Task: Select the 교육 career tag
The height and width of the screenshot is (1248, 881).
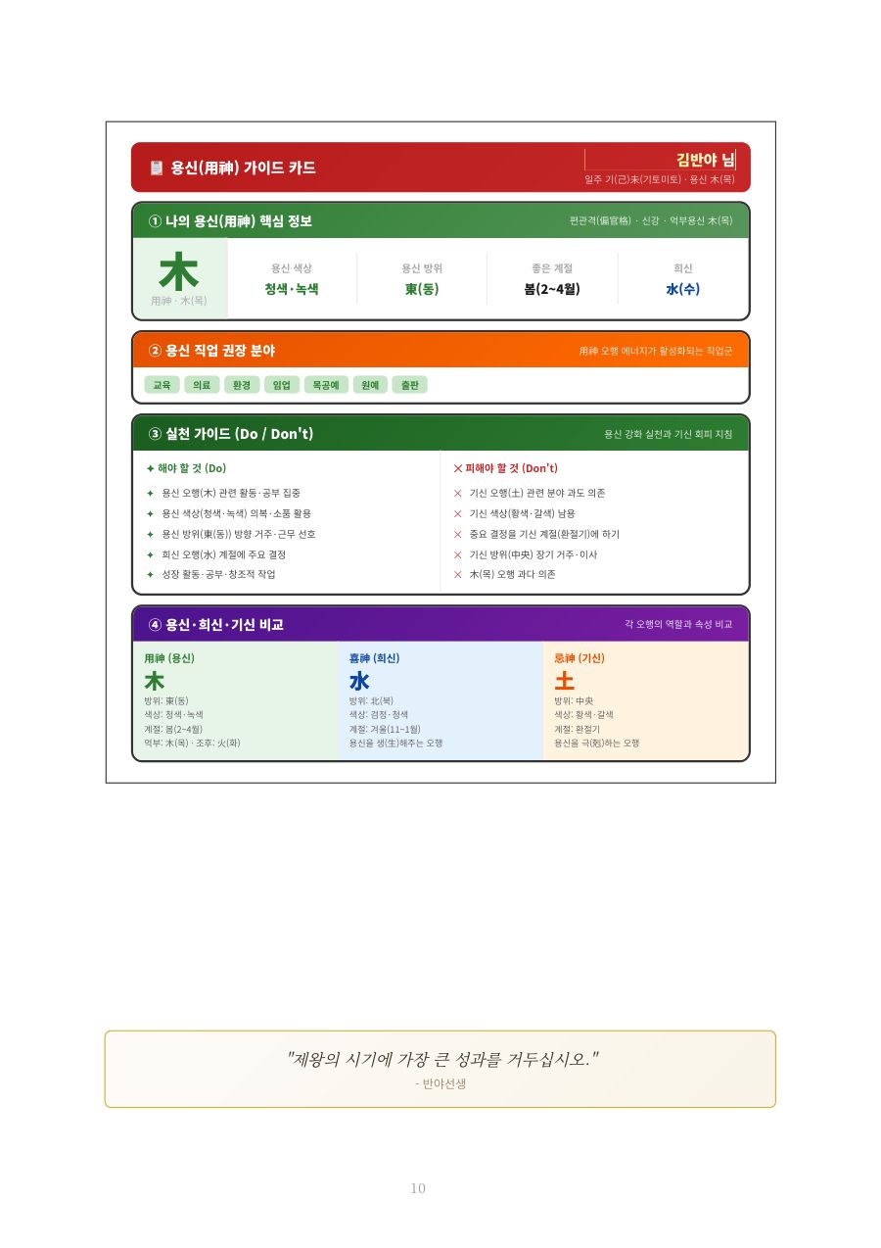Action: [162, 385]
